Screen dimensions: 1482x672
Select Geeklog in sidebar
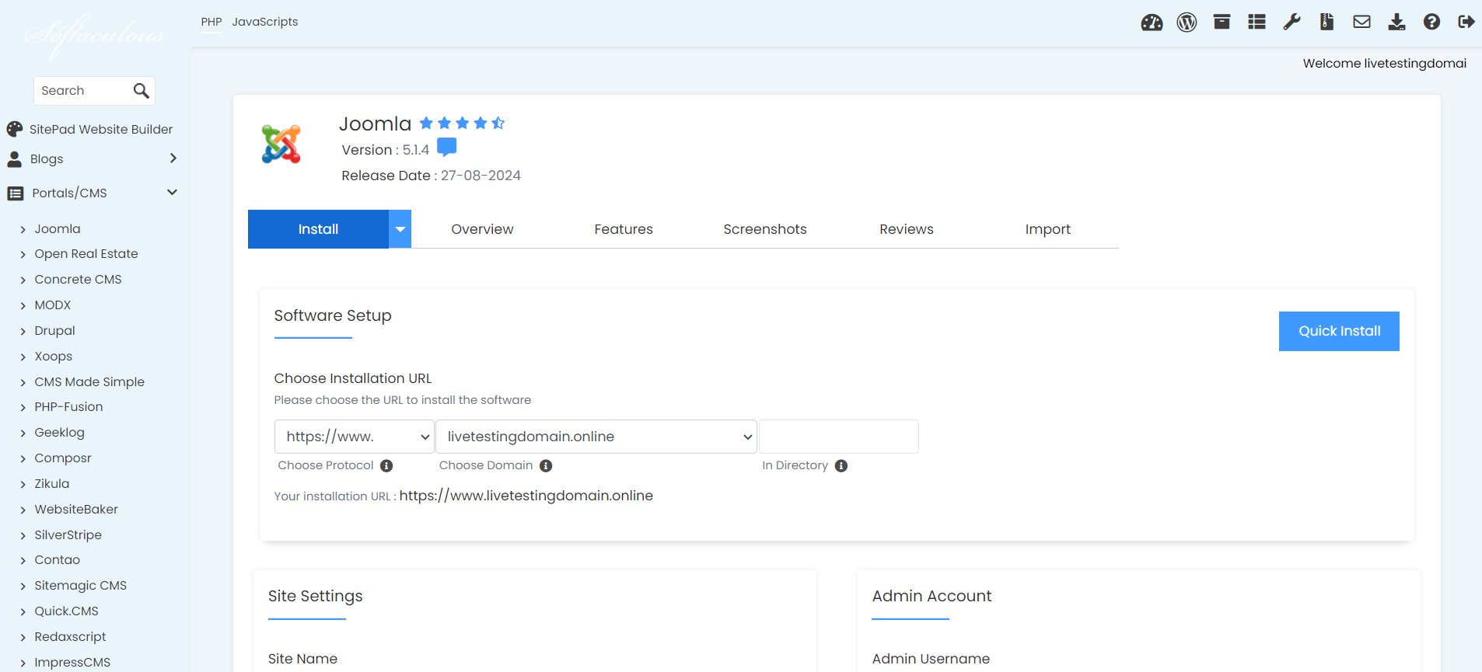click(60, 432)
